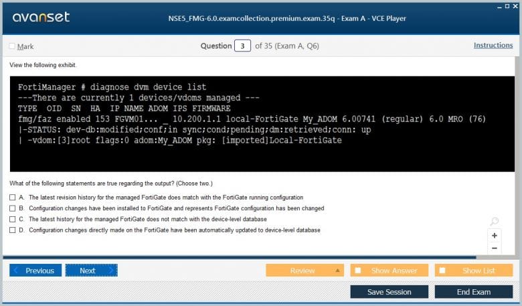Screen dimensions: 522x306
Task: Click the left arrow on Previous
Action: point(16,271)
